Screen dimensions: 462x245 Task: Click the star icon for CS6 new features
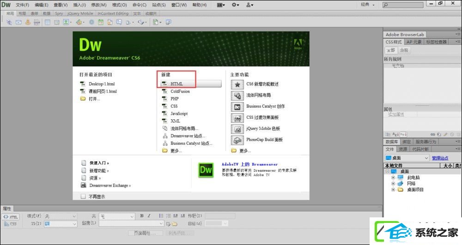[237, 85]
